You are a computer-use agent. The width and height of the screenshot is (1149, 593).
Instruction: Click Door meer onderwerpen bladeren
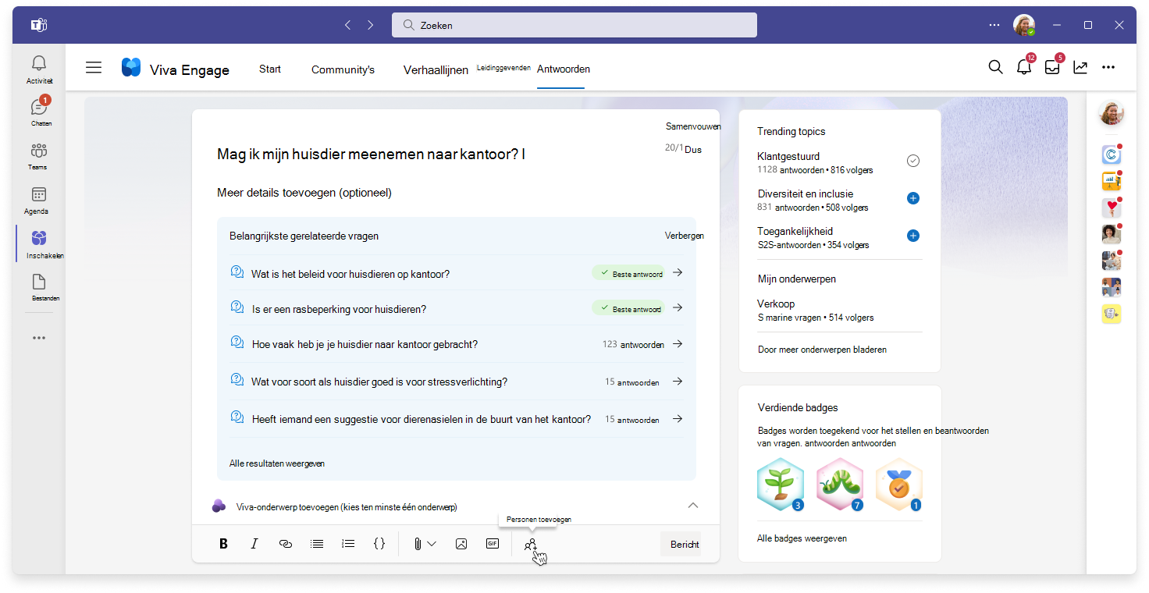click(x=822, y=350)
